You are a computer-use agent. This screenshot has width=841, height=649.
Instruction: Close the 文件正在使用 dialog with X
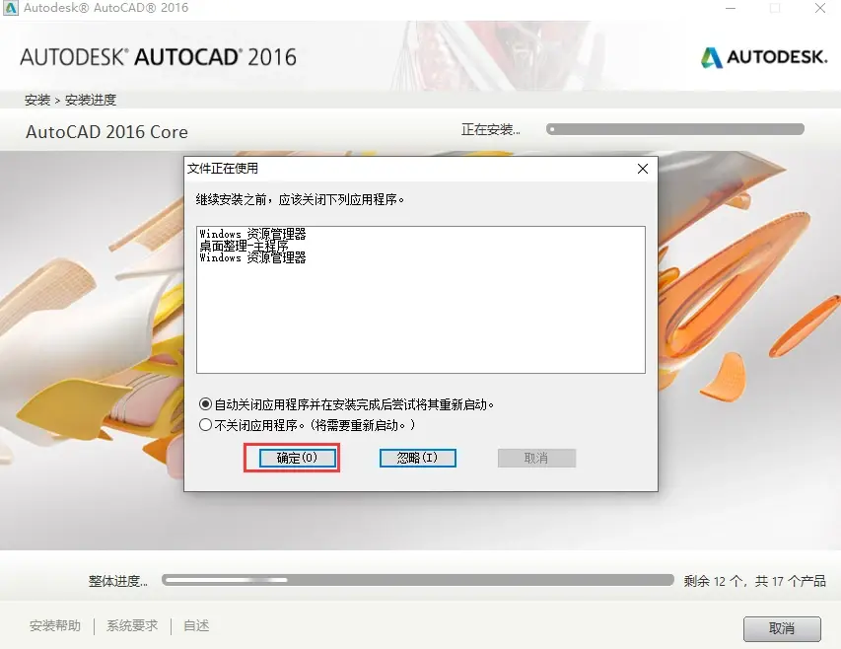pyautogui.click(x=643, y=169)
